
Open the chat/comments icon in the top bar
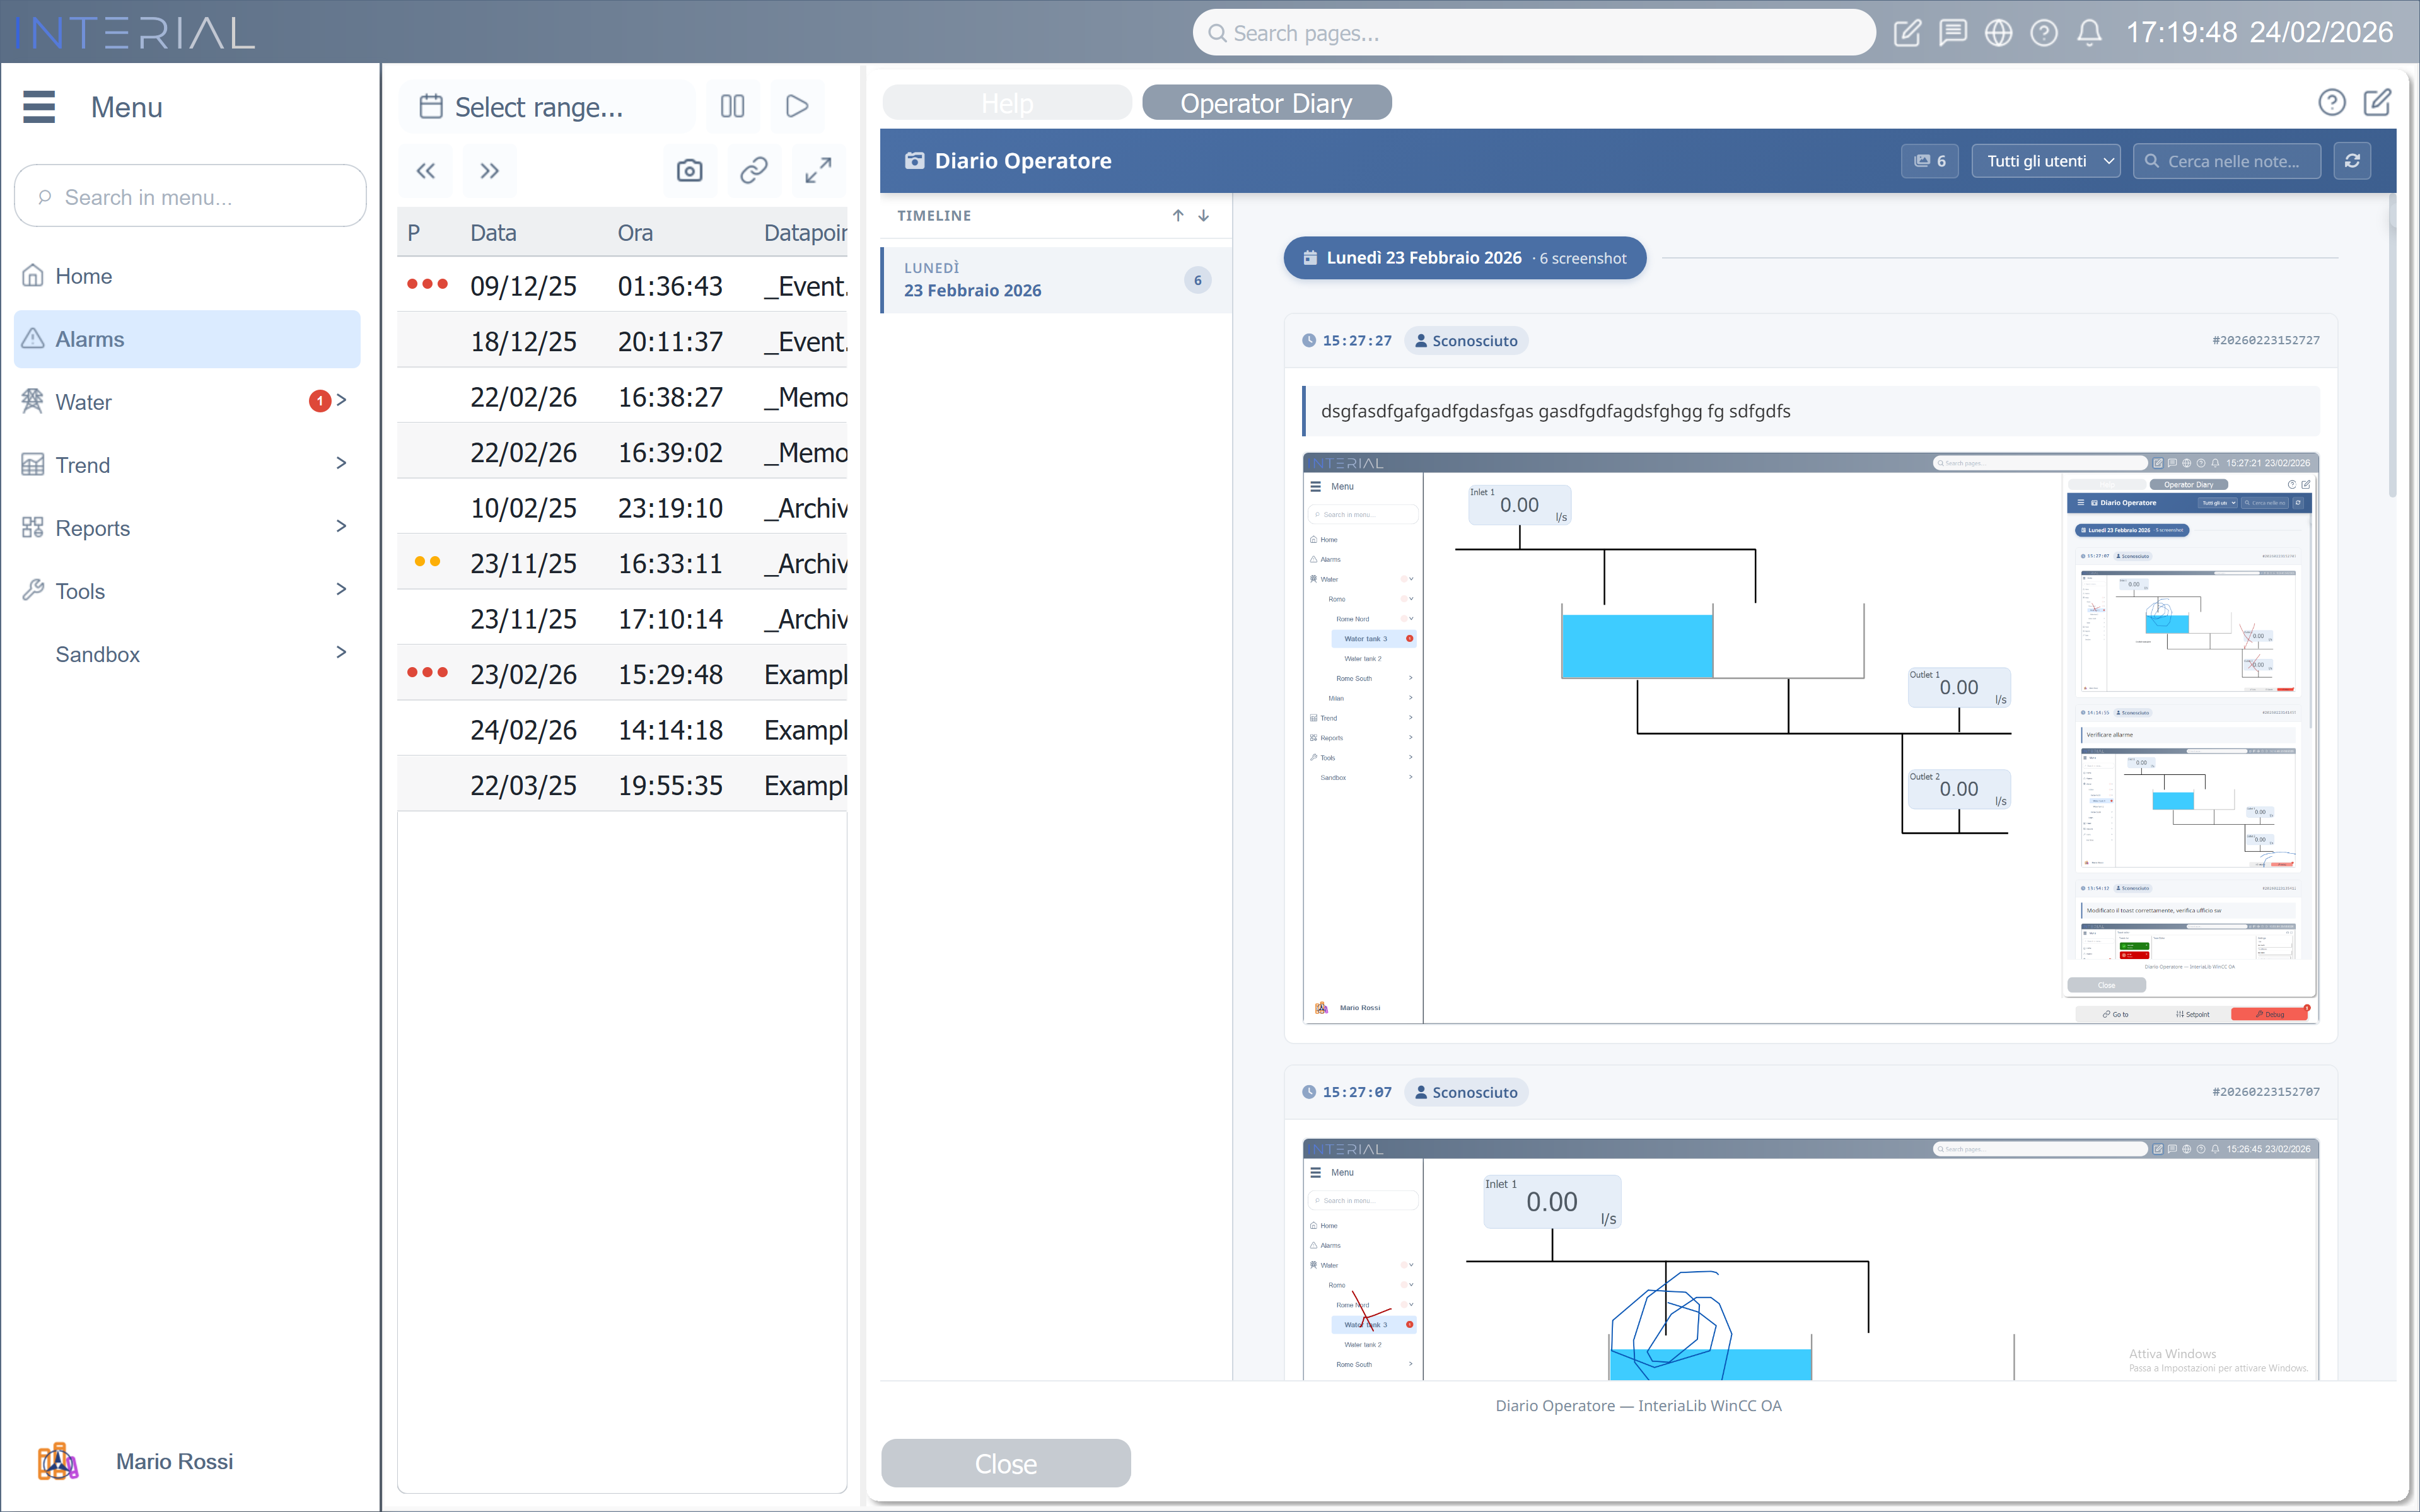coord(1953,32)
